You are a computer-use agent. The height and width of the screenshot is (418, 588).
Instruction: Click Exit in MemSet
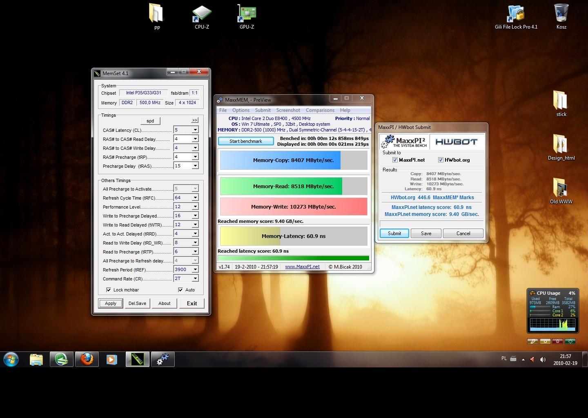click(192, 303)
